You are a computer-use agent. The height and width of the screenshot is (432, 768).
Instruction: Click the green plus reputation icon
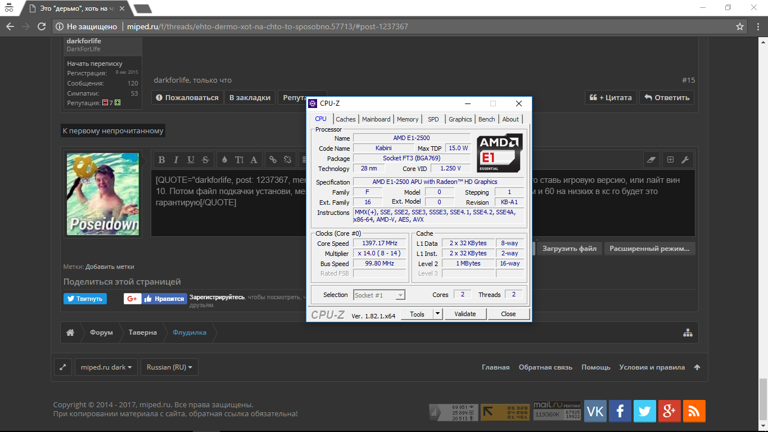coord(118,103)
